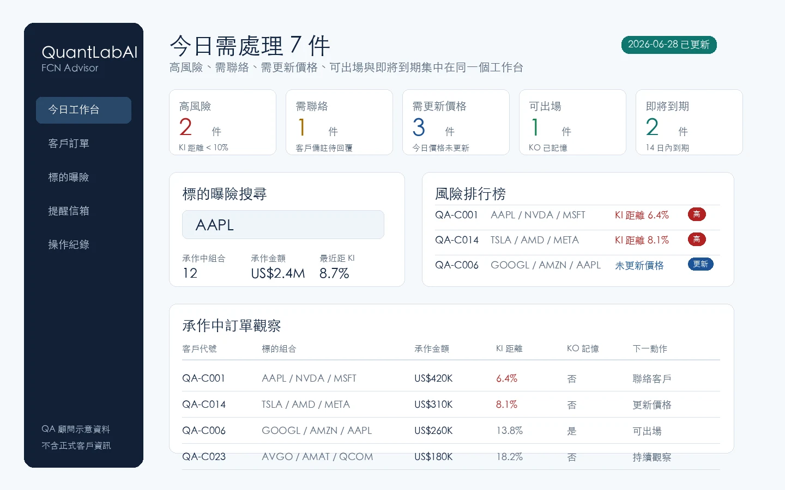This screenshot has width=785, height=490.
Task: Click the 最近距 KI value 8.7%
Action: click(334, 273)
